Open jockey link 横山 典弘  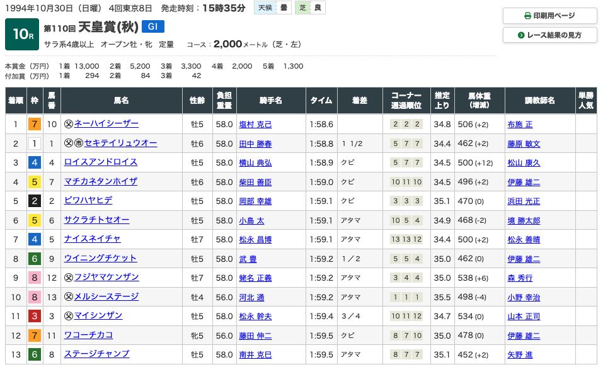pos(255,162)
